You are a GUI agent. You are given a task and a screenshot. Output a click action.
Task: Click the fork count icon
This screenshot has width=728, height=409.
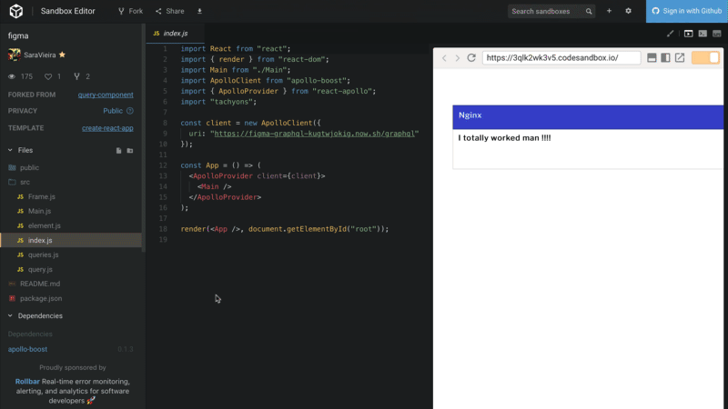point(76,76)
